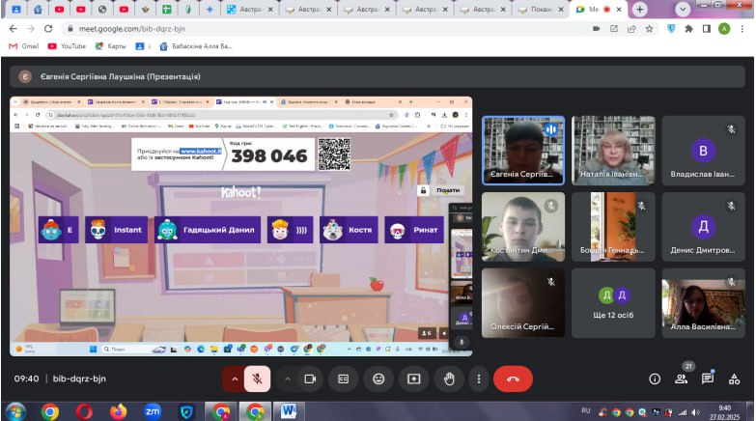756x421 pixels.
Task: Select Євгенія Сергіївна participant tile
Action: 523,151
